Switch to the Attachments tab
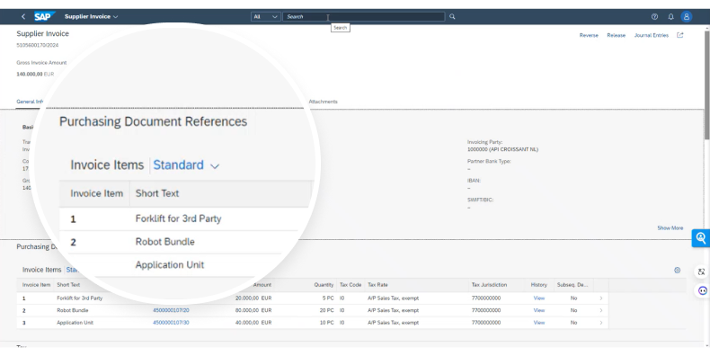The image size is (710, 356). [323, 102]
